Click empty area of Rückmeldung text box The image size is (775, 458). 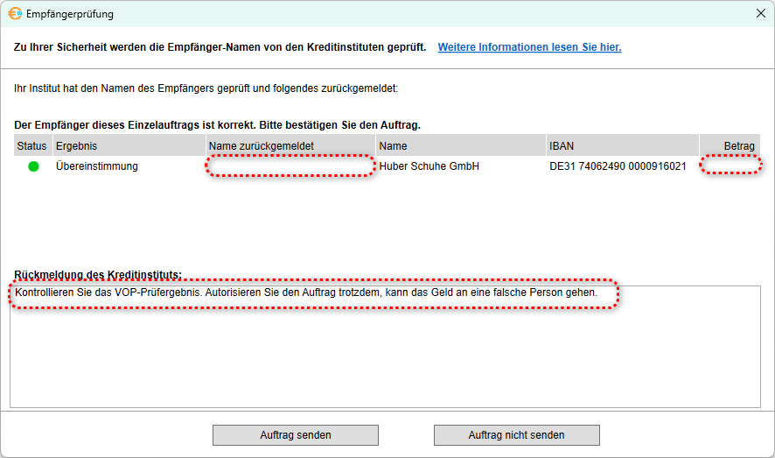(385, 359)
